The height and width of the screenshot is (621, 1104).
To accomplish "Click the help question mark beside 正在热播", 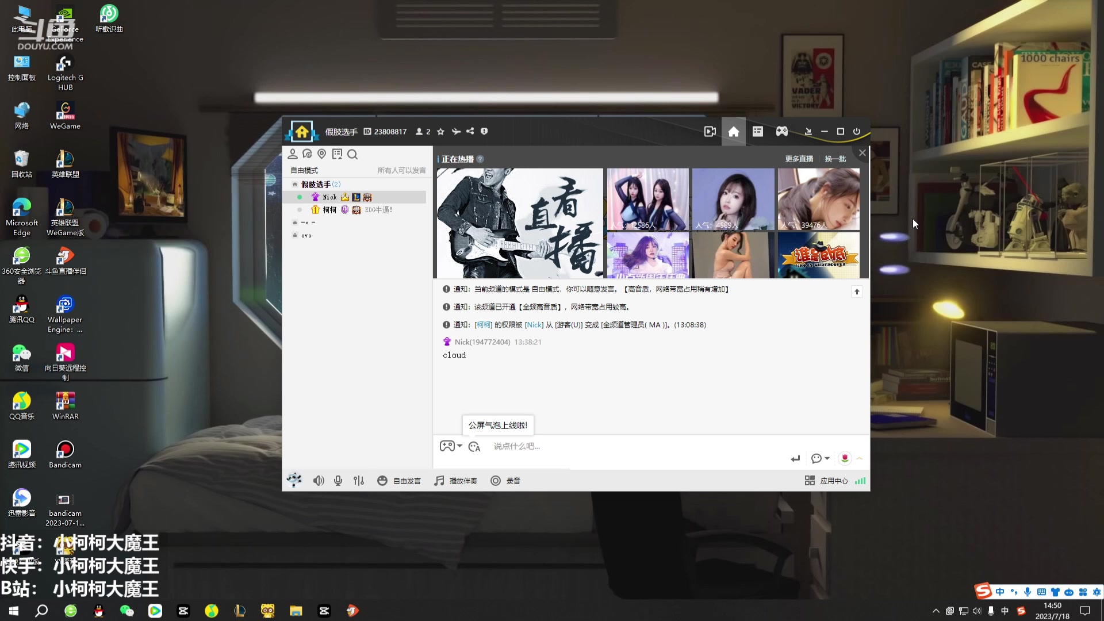I will click(480, 159).
